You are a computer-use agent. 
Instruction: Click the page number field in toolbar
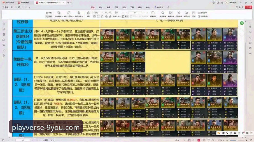[135, 13]
